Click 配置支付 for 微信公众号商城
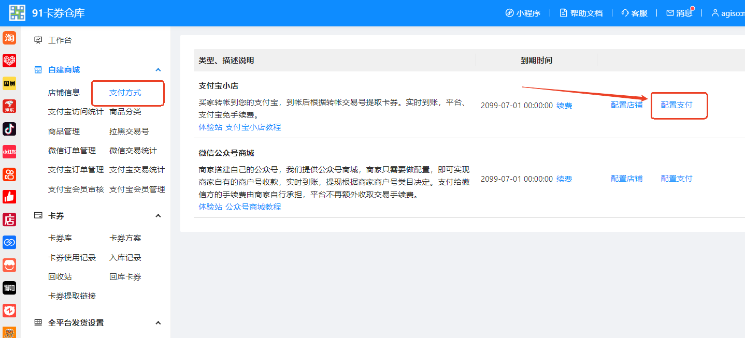This screenshot has height=338, width=745. pyautogui.click(x=677, y=179)
